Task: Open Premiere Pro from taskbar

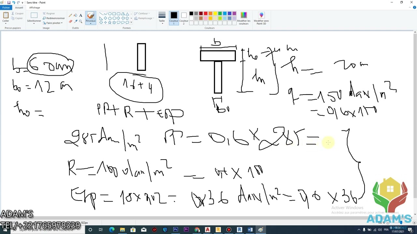Action: pos(186,230)
